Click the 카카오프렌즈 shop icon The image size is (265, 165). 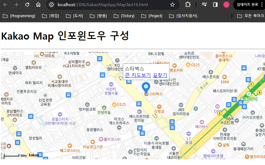(253, 113)
